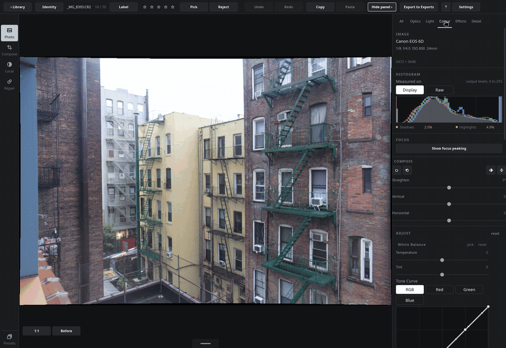Set a three-star rating
This screenshot has width=506, height=348.
pyautogui.click(x=159, y=7)
